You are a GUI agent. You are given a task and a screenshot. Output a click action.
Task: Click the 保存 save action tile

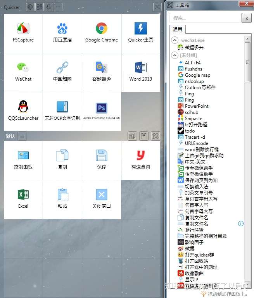[x=102, y=160]
